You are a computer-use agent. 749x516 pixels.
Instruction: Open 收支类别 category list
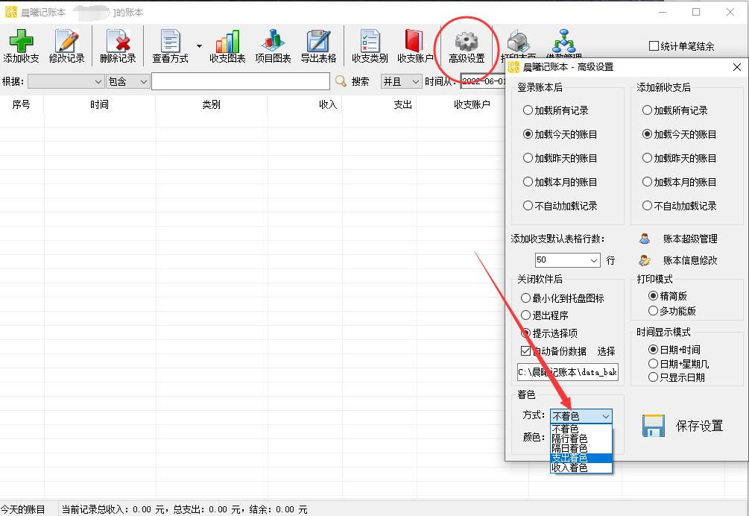[370, 41]
